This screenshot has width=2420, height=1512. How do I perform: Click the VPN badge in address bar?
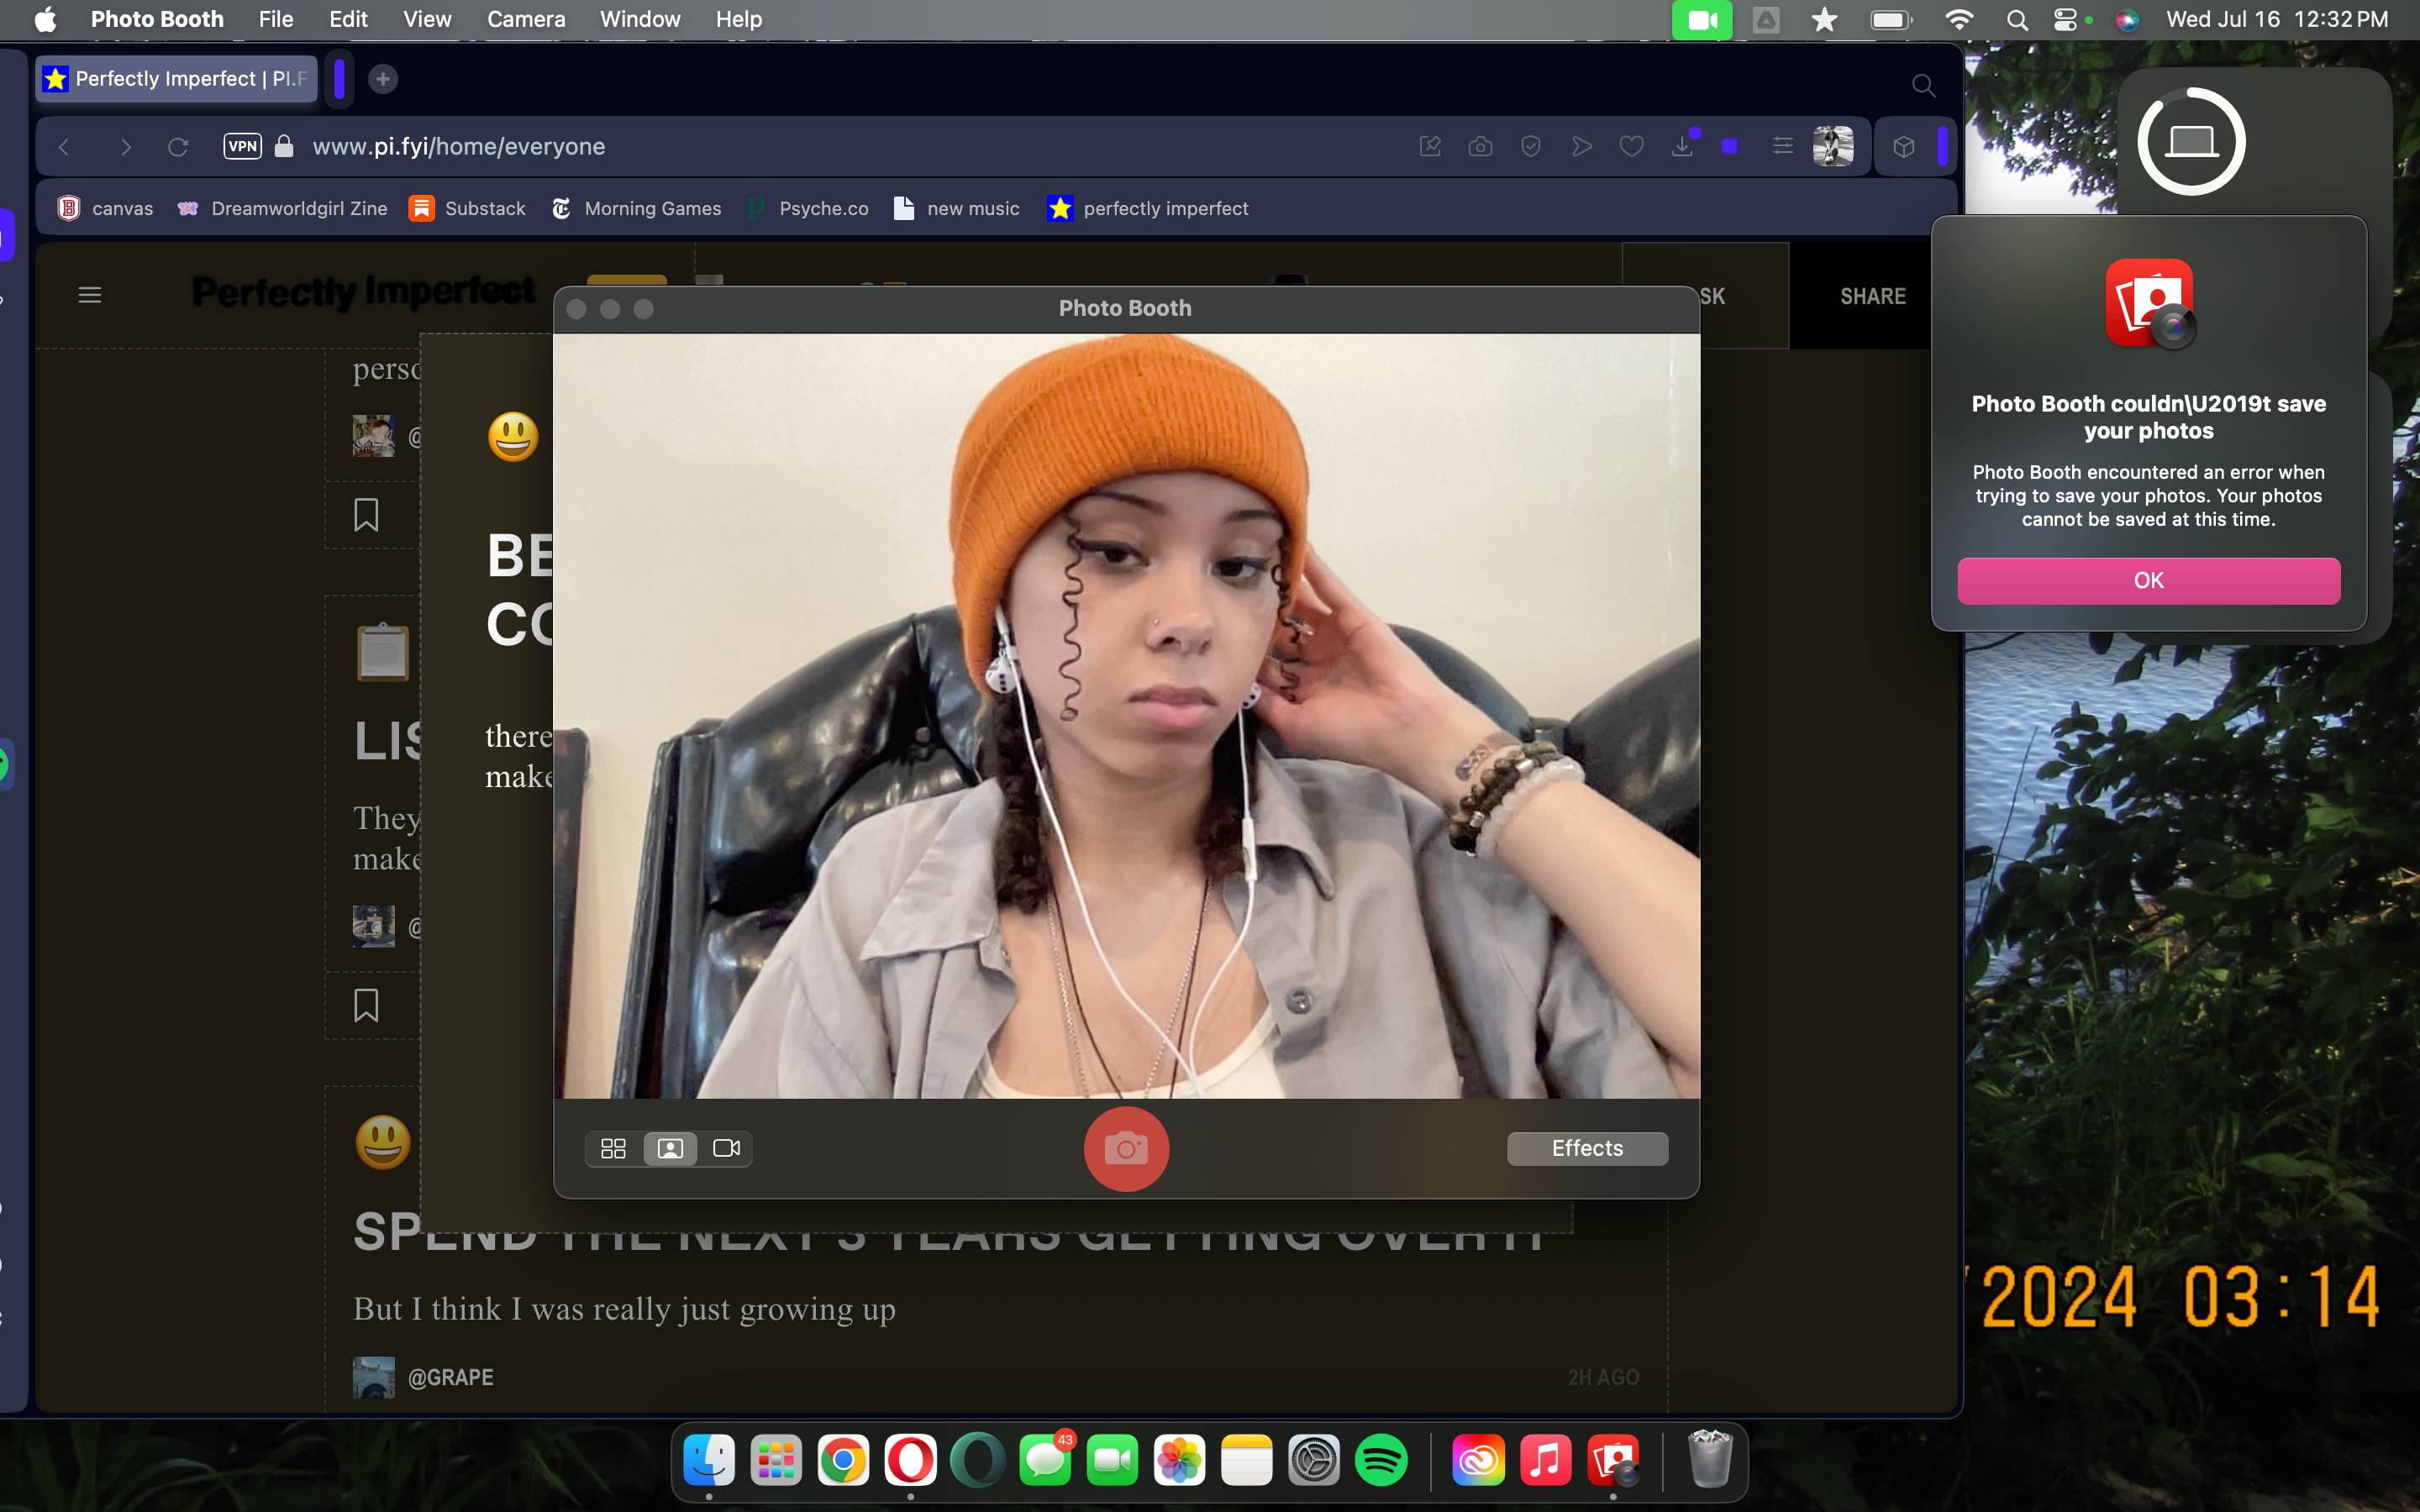242,146
